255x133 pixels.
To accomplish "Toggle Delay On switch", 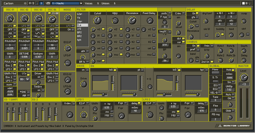I will (197, 13).
